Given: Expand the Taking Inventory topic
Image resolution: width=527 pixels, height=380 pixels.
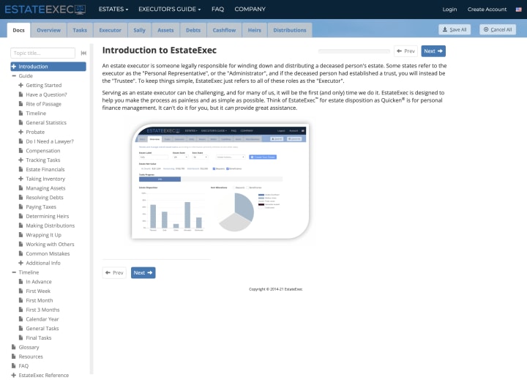Looking at the screenshot, I should 20,179.
